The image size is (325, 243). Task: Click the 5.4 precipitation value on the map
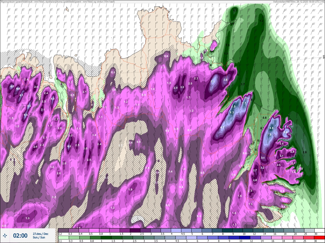[x=285, y=132]
